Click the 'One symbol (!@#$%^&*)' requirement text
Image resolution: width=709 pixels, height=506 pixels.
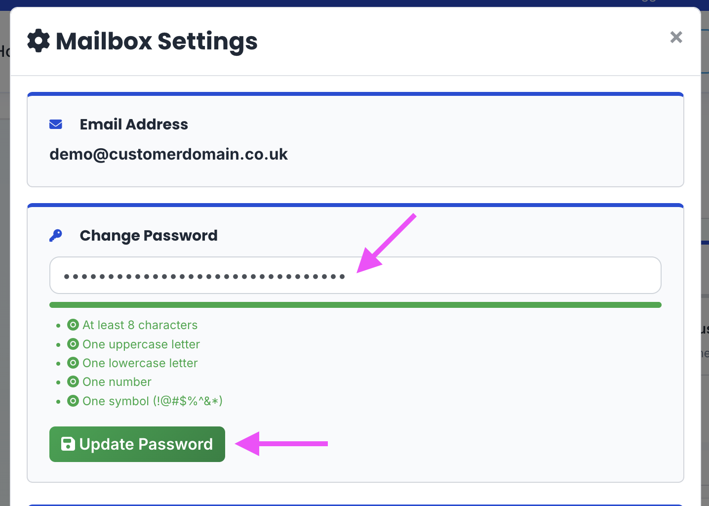(x=153, y=401)
